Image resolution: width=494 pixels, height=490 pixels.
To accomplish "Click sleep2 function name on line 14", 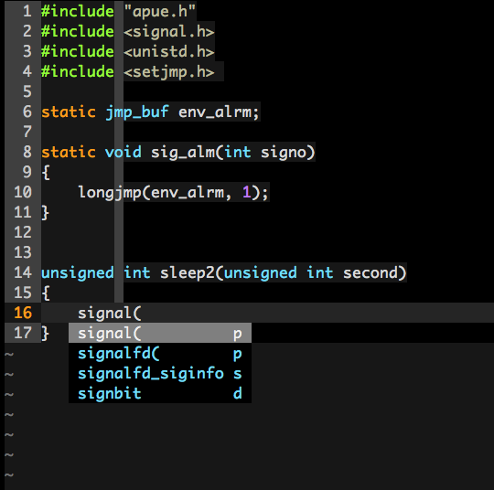I will pos(188,273).
